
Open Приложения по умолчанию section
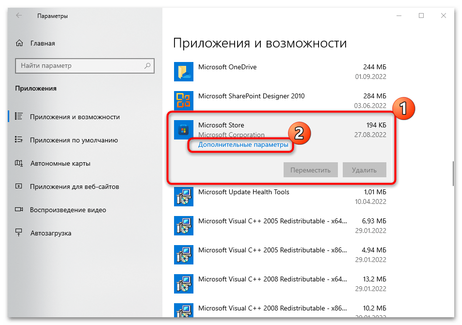pyautogui.click(x=74, y=140)
